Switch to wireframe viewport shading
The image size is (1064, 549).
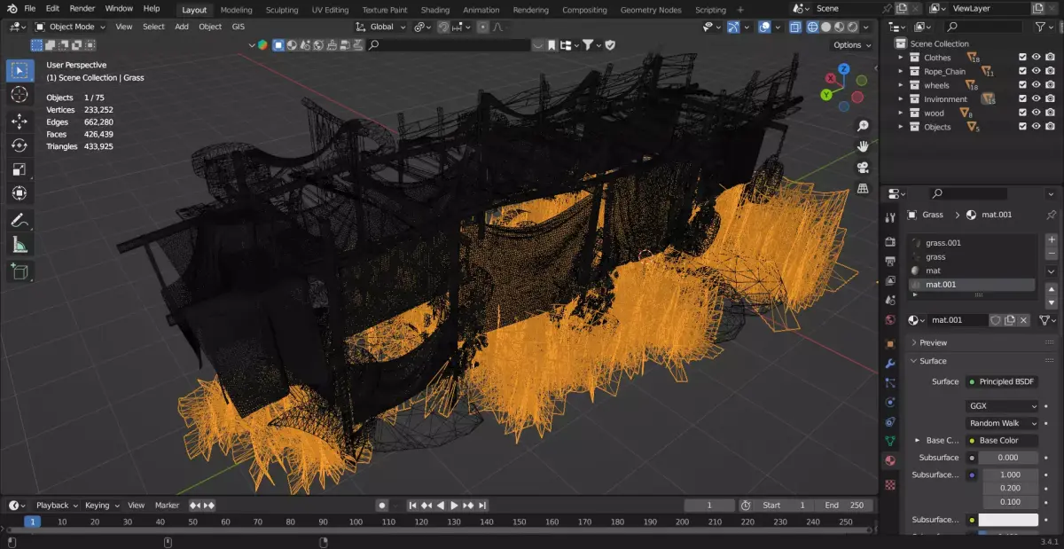coord(810,27)
